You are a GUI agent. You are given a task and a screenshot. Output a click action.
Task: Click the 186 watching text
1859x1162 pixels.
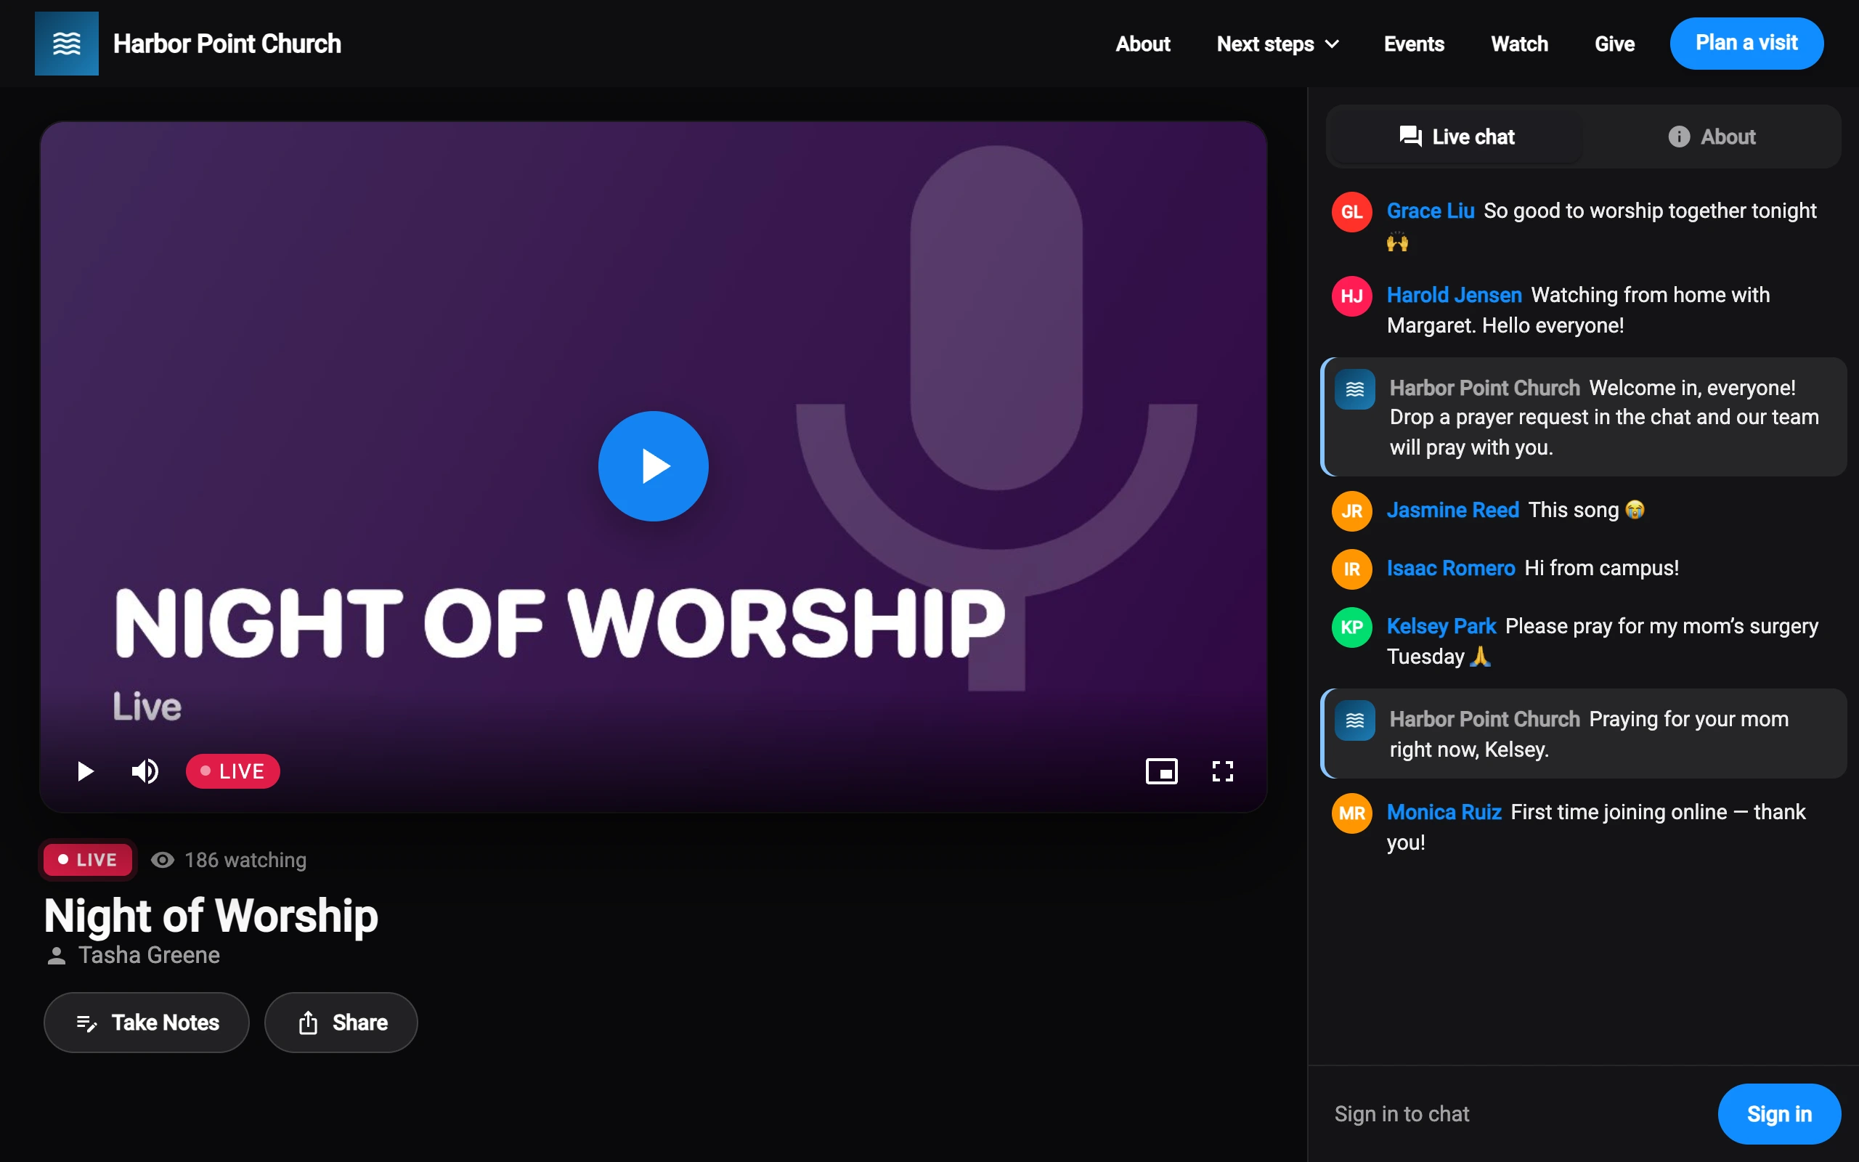coord(245,859)
